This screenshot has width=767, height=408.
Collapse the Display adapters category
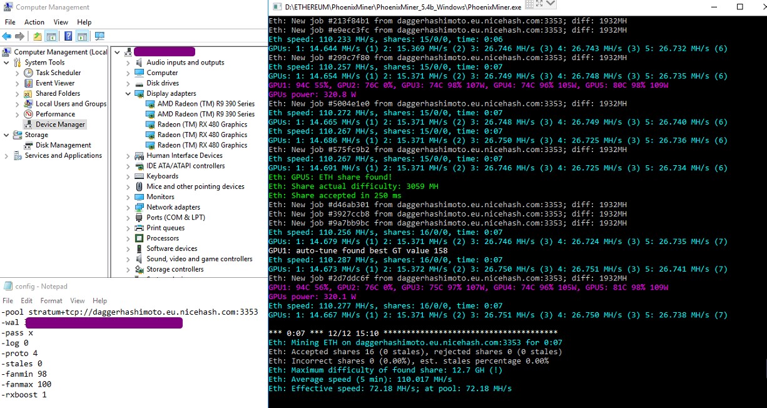(128, 93)
